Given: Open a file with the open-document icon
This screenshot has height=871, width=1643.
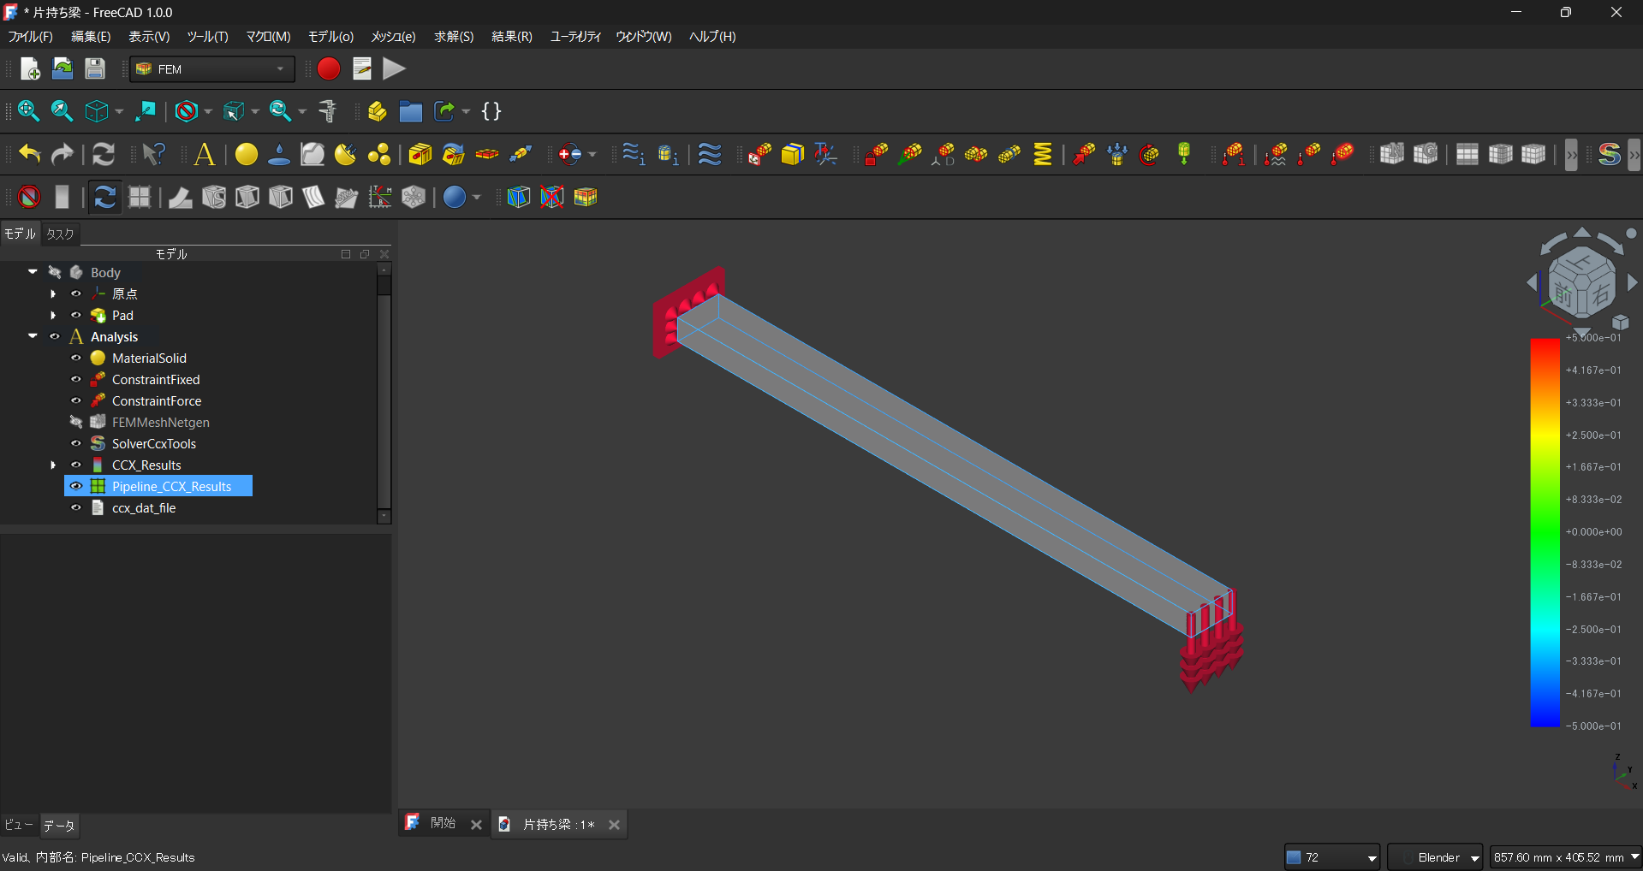Looking at the screenshot, I should (x=63, y=69).
